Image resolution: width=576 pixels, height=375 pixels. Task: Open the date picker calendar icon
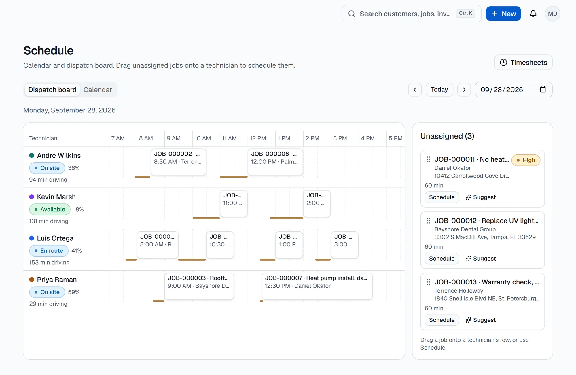pos(543,90)
